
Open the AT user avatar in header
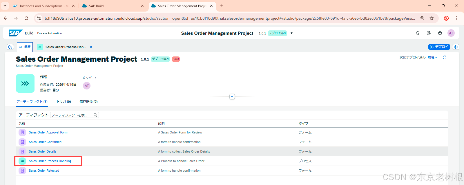(x=451, y=33)
